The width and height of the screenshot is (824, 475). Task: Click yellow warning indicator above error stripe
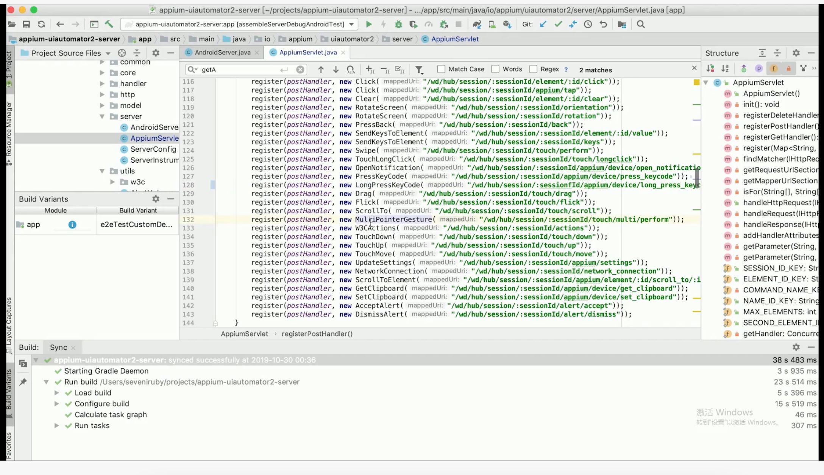coord(696,82)
